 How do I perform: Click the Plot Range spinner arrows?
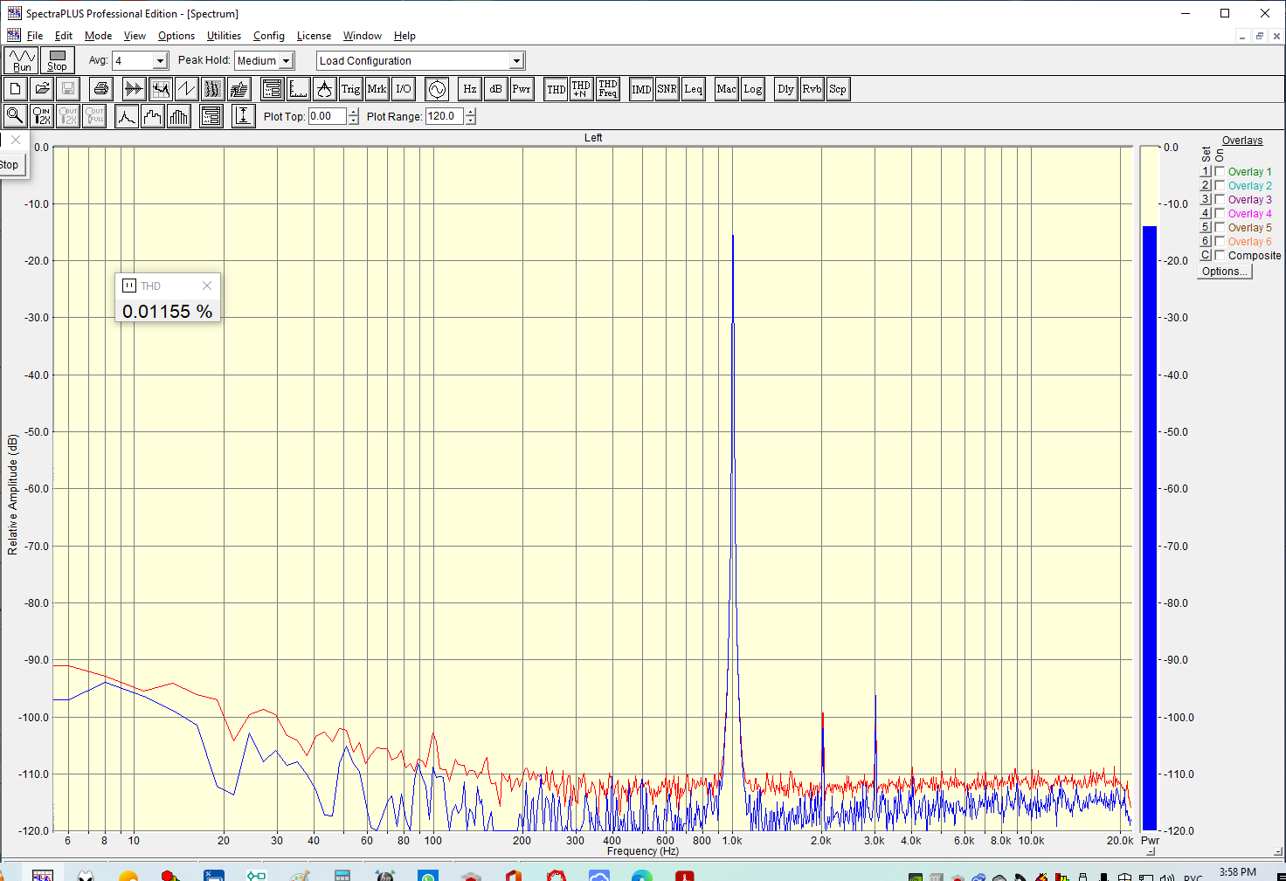(470, 116)
